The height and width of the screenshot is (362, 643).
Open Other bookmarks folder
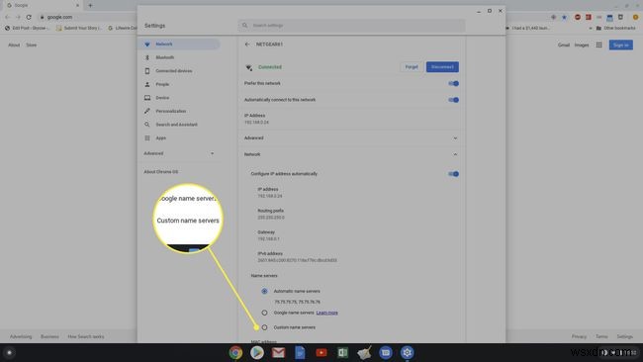615,29
